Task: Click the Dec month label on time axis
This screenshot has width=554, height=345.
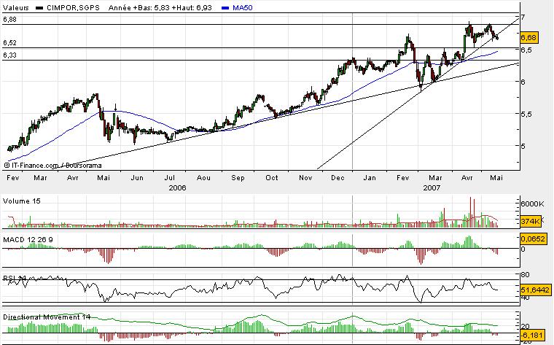Action: point(338,177)
